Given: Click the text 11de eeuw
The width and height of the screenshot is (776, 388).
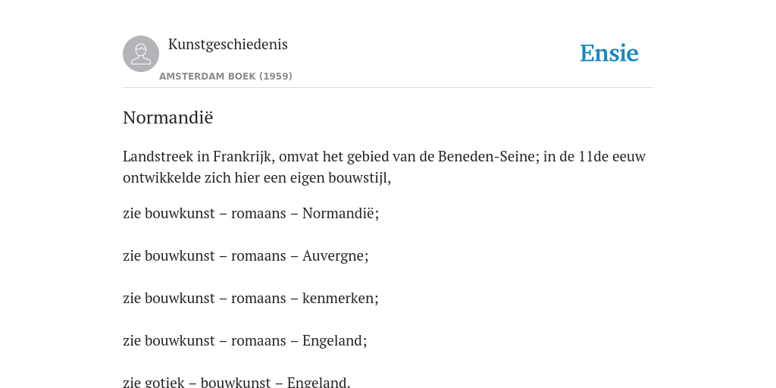Looking at the screenshot, I should point(612,156).
